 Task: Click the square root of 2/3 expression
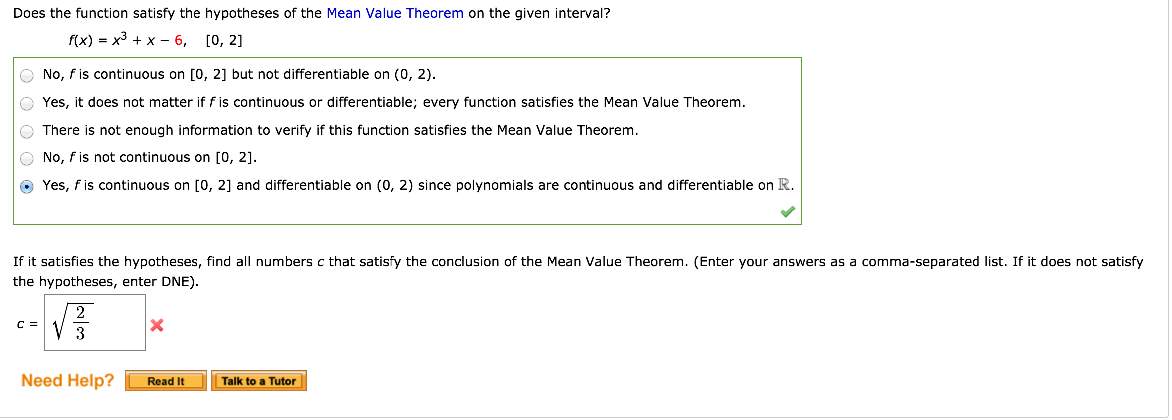[73, 322]
